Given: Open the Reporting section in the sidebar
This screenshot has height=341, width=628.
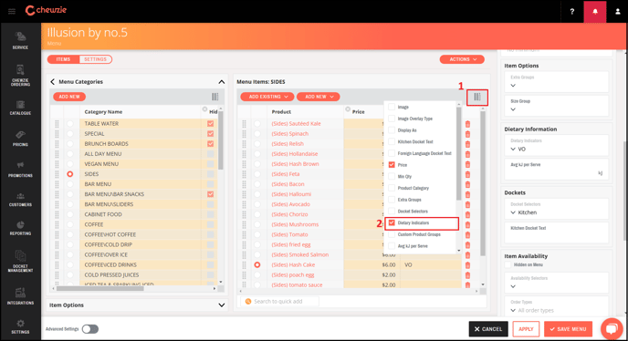Looking at the screenshot, I should (20, 228).
